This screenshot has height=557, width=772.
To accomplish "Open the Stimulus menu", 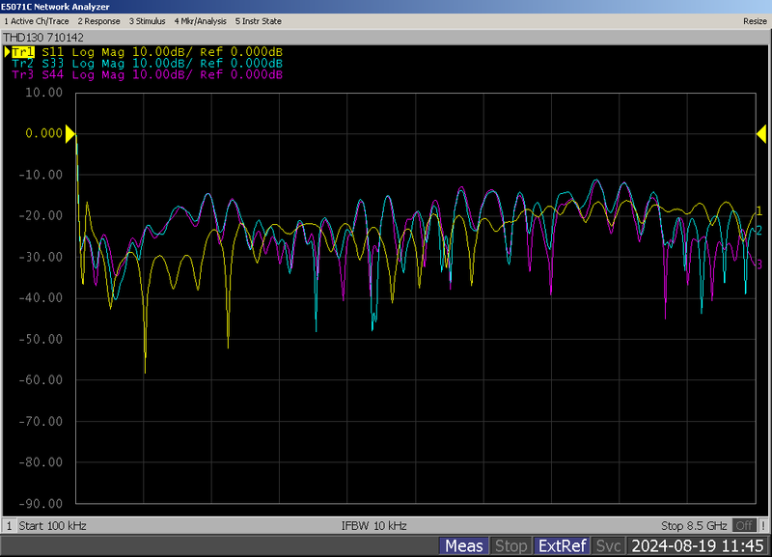I will coord(148,20).
